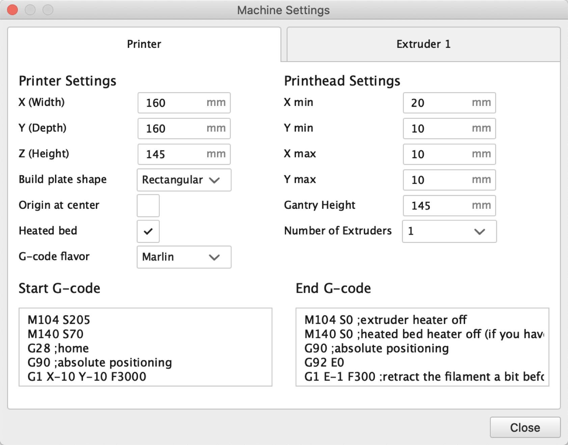
Task: Uncheck the Heated bed checkbox
Action: tap(148, 231)
